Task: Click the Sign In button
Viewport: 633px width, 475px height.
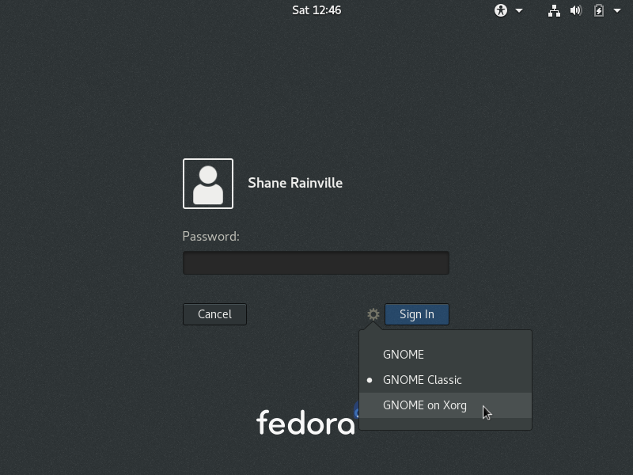Action: pos(417,314)
